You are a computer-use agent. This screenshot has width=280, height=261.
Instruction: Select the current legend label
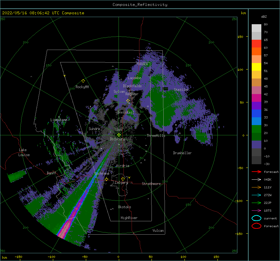(270, 218)
